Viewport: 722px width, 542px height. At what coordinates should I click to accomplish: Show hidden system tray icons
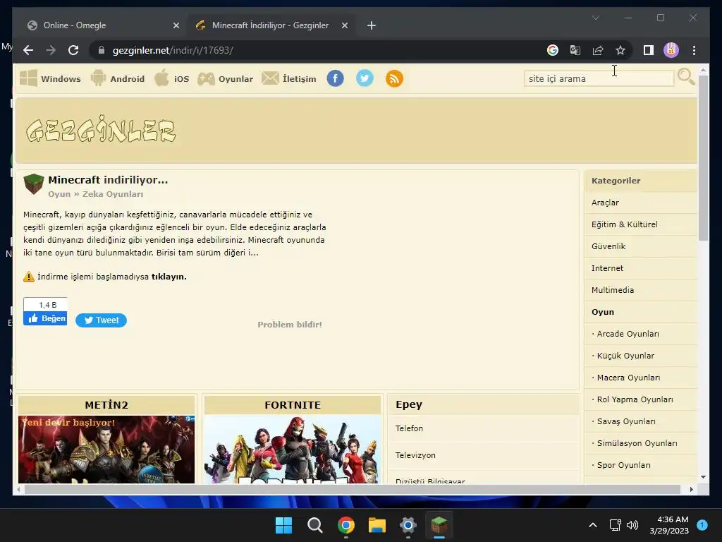pos(593,525)
